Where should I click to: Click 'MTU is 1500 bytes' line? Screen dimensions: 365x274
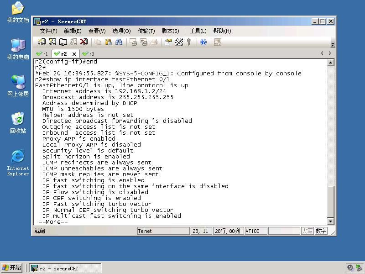click(x=73, y=109)
